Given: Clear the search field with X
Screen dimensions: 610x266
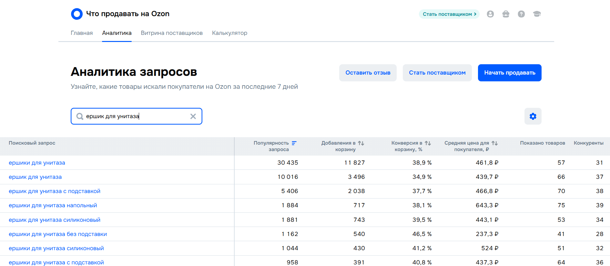Looking at the screenshot, I should [193, 116].
